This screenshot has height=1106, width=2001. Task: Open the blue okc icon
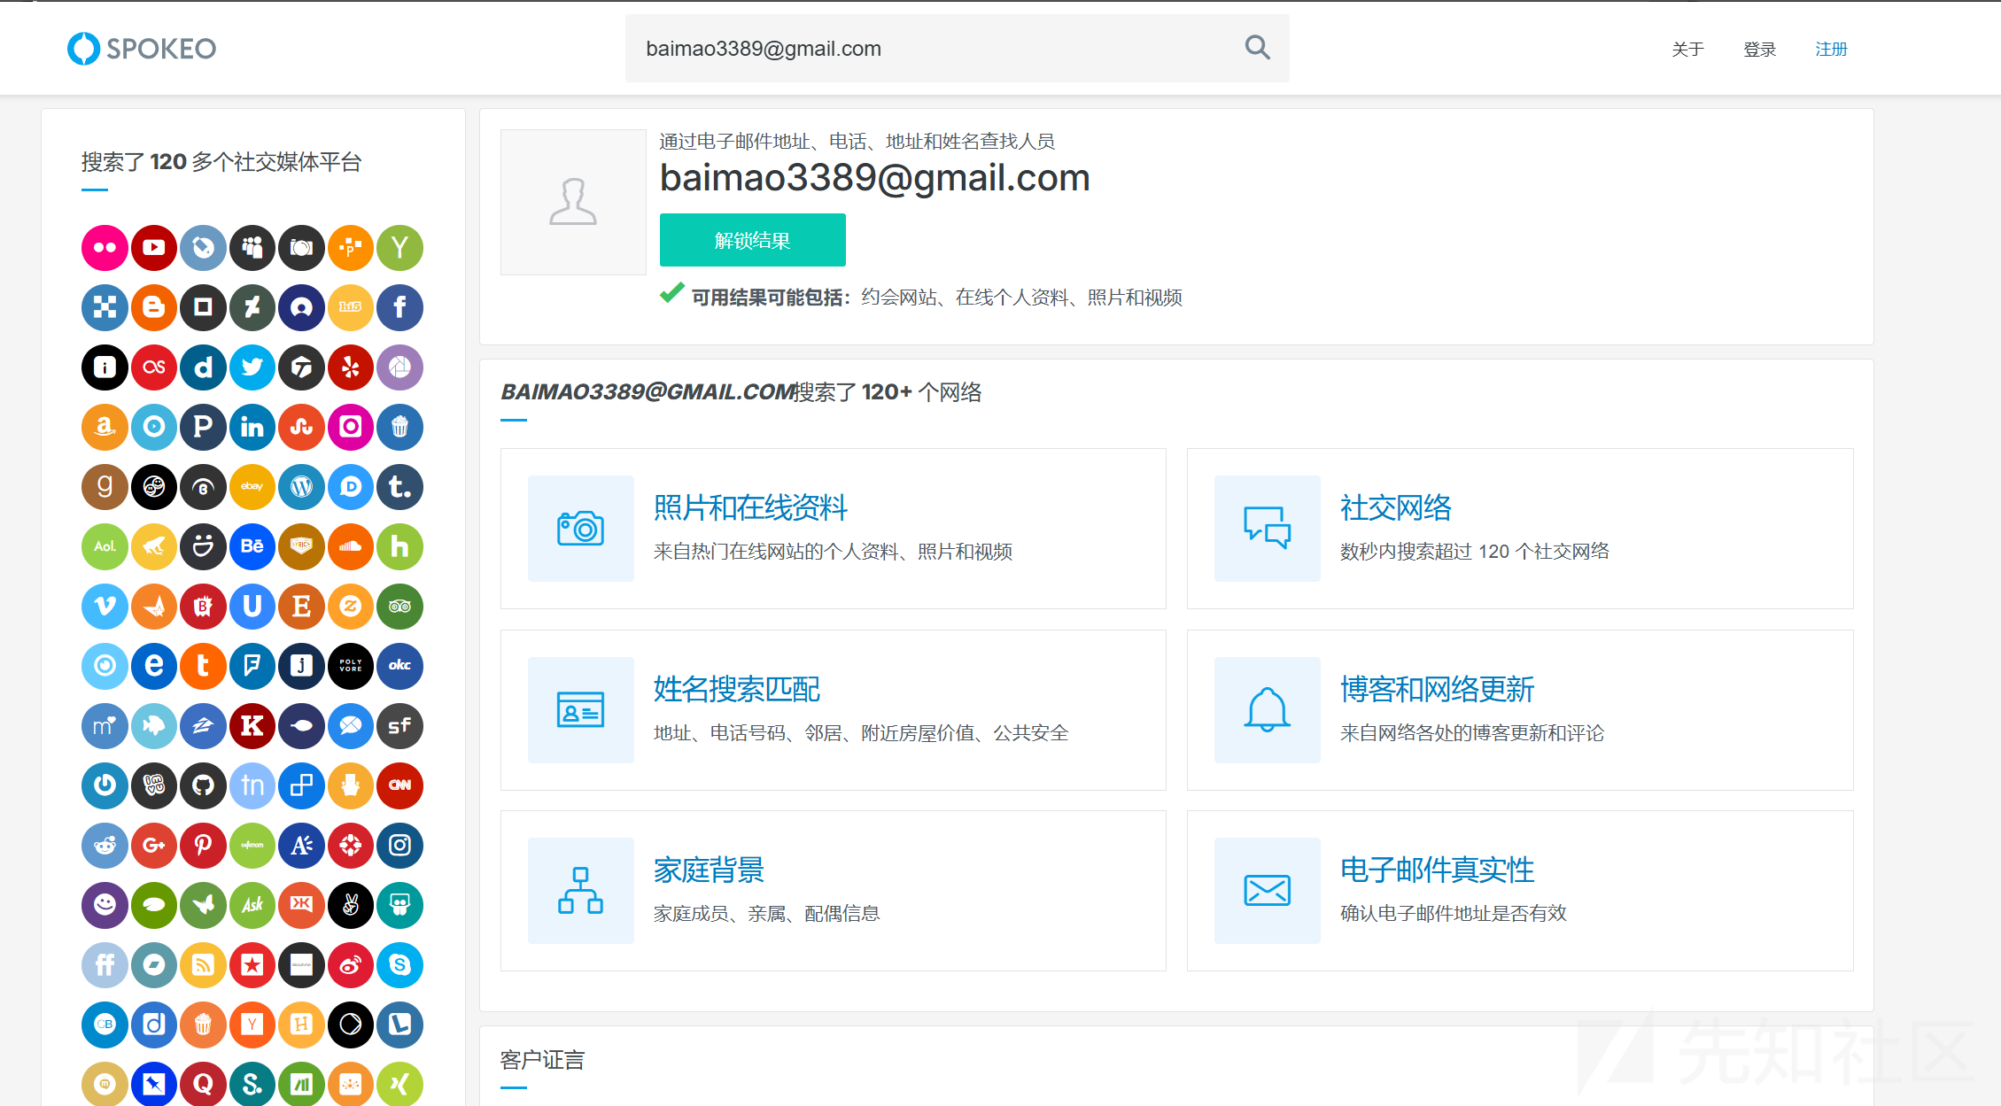399,666
